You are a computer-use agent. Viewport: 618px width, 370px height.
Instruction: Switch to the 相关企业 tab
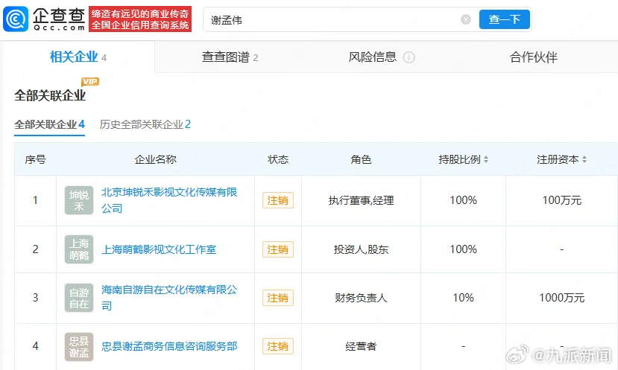[x=78, y=57]
